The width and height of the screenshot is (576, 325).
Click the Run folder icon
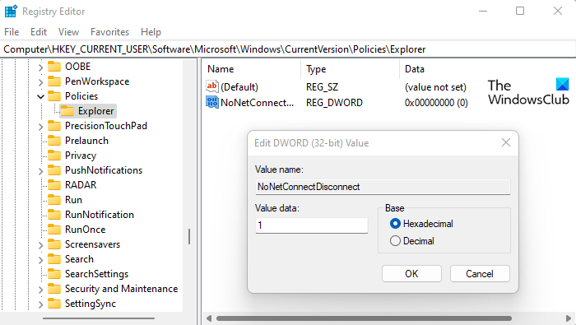pyautogui.click(x=54, y=200)
